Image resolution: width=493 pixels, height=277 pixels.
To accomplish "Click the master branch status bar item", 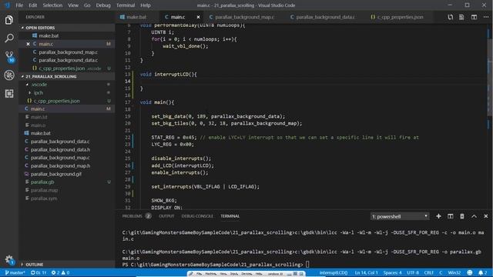I will 15,272.
